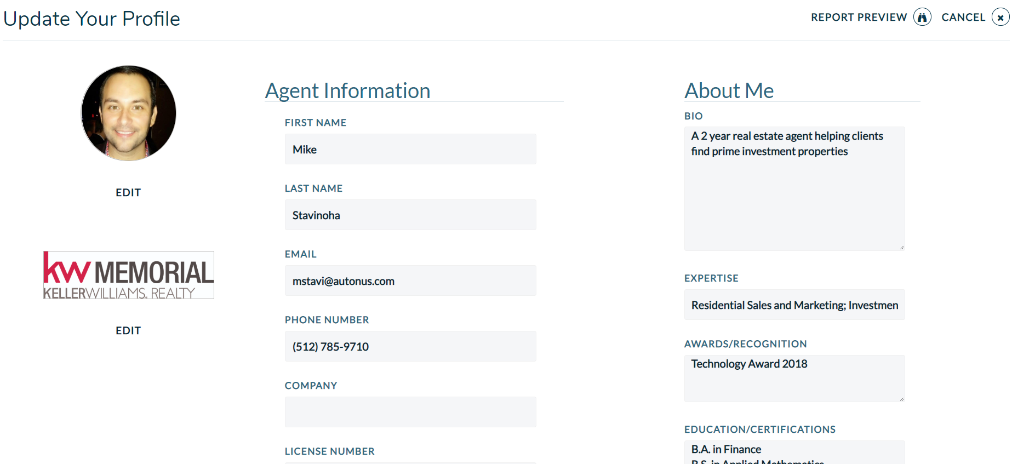Click the agent profile photo
The image size is (1012, 464).
click(x=129, y=113)
